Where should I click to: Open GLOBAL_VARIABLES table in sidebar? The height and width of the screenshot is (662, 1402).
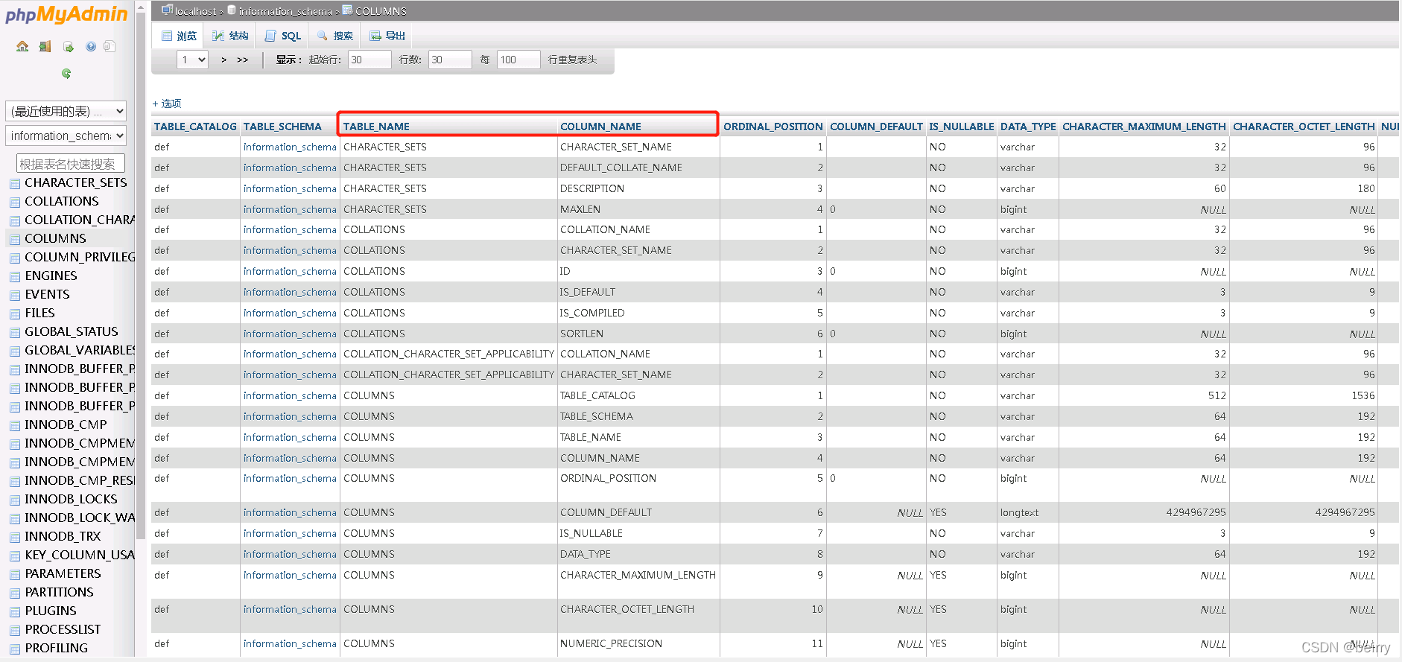pyautogui.click(x=80, y=351)
